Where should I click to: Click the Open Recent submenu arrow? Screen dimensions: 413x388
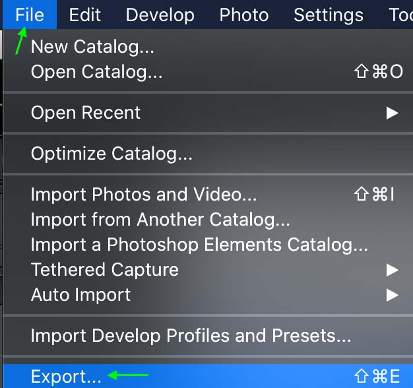(x=392, y=113)
